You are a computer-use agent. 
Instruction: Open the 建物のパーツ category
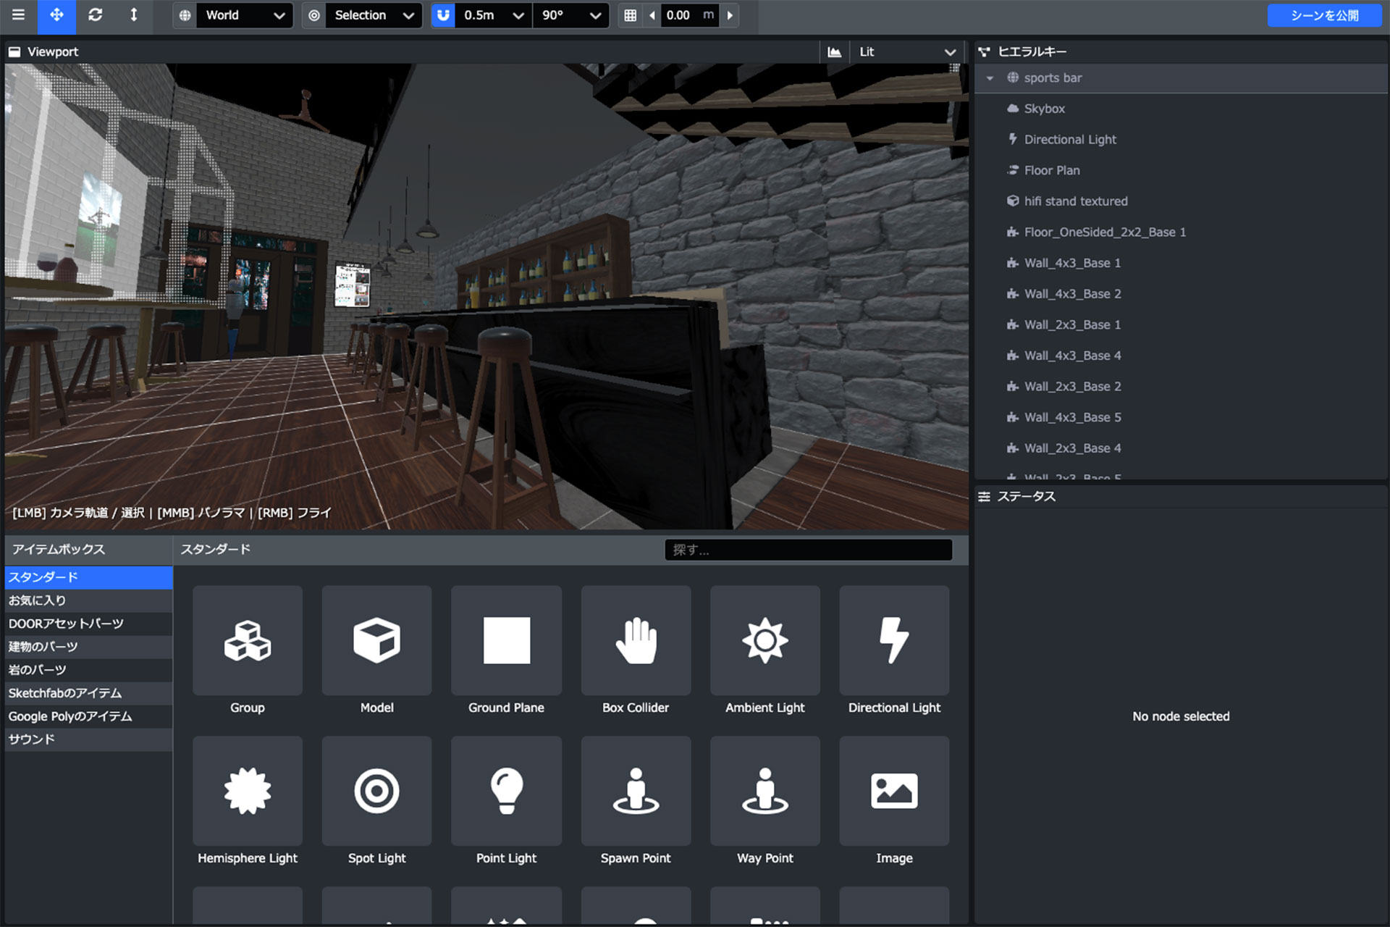pos(88,647)
